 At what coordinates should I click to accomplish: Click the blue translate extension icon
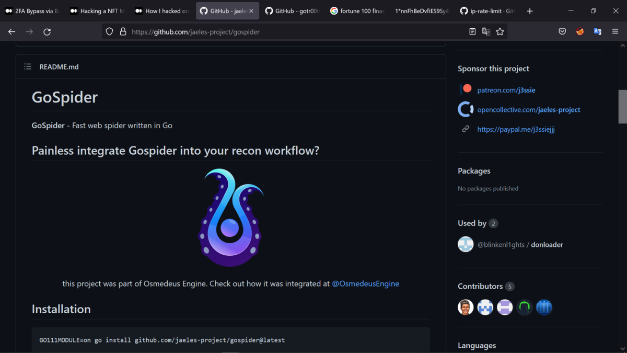click(598, 32)
